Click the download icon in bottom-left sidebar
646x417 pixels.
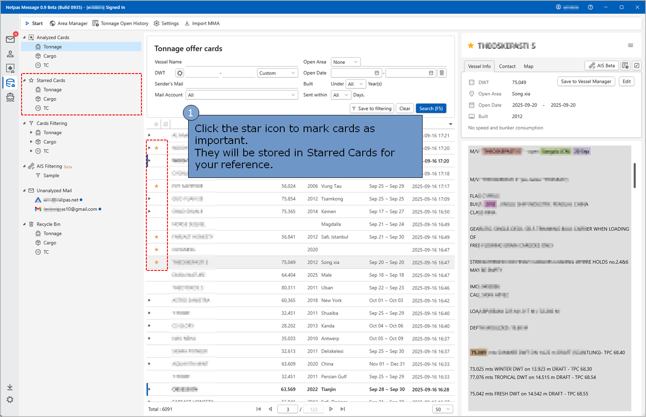10,387
